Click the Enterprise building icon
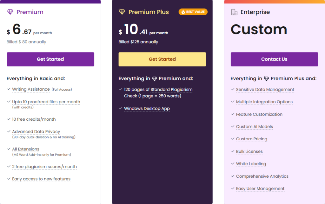 click(x=234, y=12)
